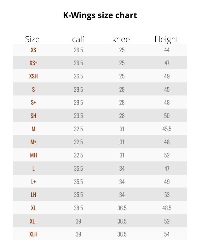The image size is (200, 246).
Task: Select the 54 height value for XLH
Action: click(166, 234)
